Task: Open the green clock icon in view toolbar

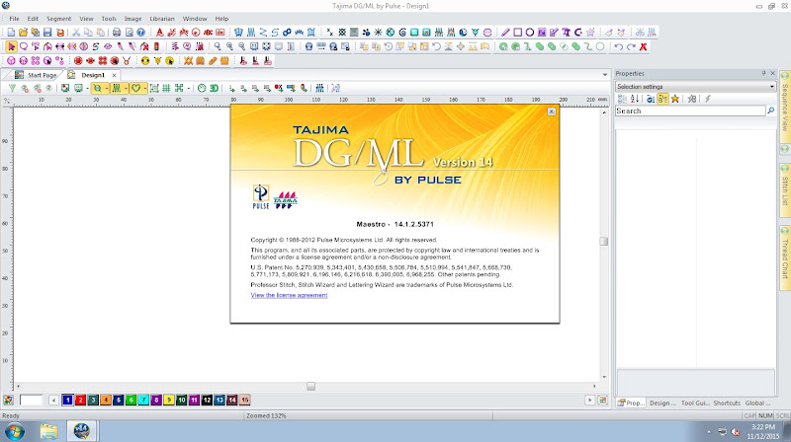Action: pyautogui.click(x=202, y=88)
